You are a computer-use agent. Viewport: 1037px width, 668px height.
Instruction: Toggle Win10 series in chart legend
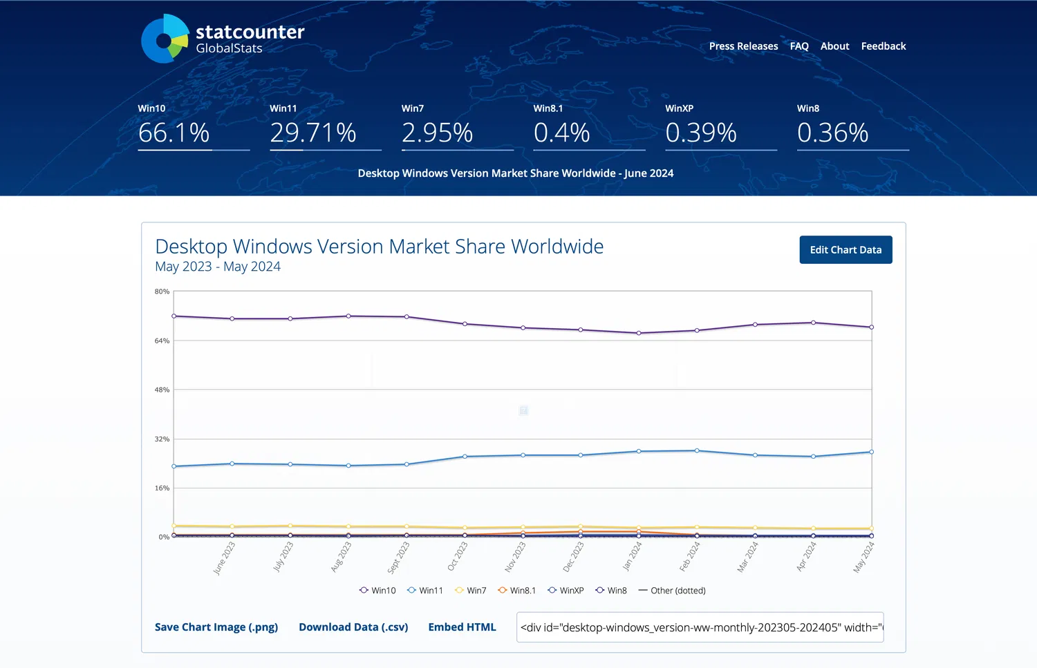point(377,591)
